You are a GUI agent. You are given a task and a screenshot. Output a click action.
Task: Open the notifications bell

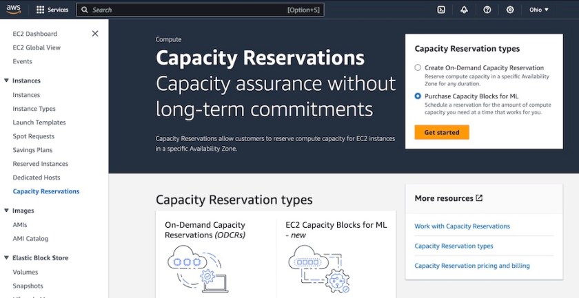click(464, 10)
